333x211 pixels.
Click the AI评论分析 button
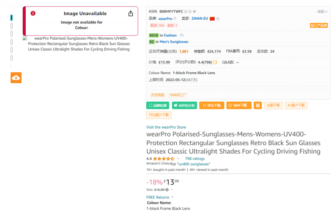[185, 105]
